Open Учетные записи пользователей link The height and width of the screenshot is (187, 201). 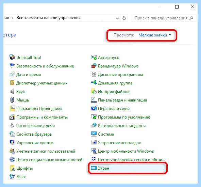(x=46, y=151)
